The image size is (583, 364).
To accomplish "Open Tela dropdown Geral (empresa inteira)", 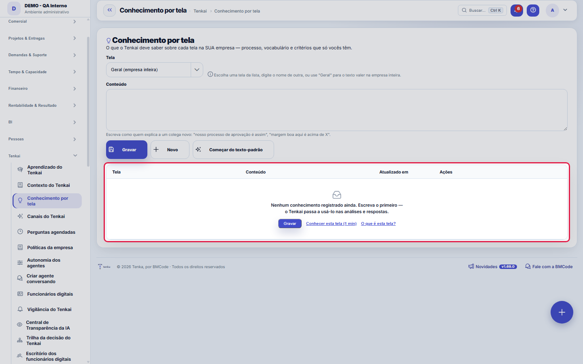I will point(154,70).
